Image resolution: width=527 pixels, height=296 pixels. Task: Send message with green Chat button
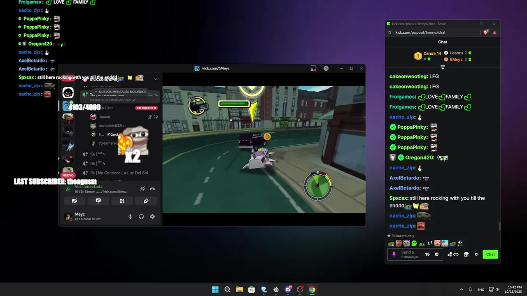click(490, 254)
